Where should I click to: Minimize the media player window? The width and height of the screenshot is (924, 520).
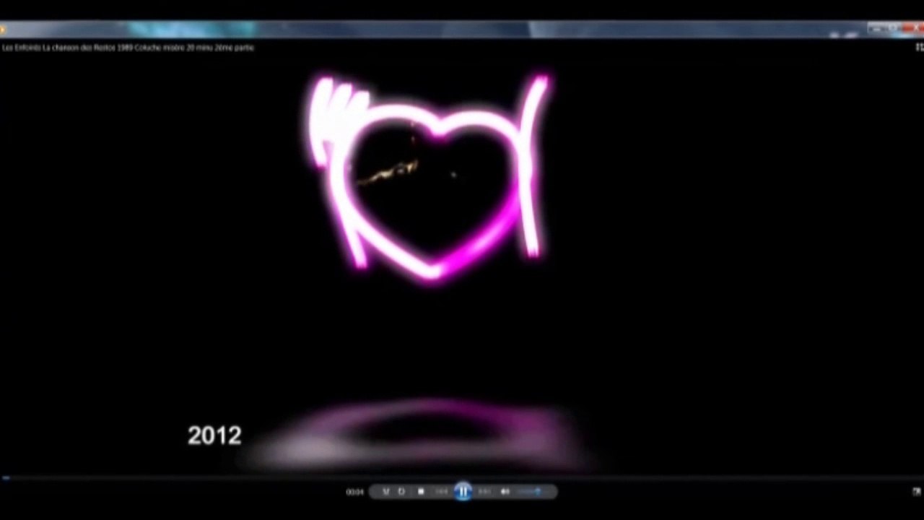[876, 29]
